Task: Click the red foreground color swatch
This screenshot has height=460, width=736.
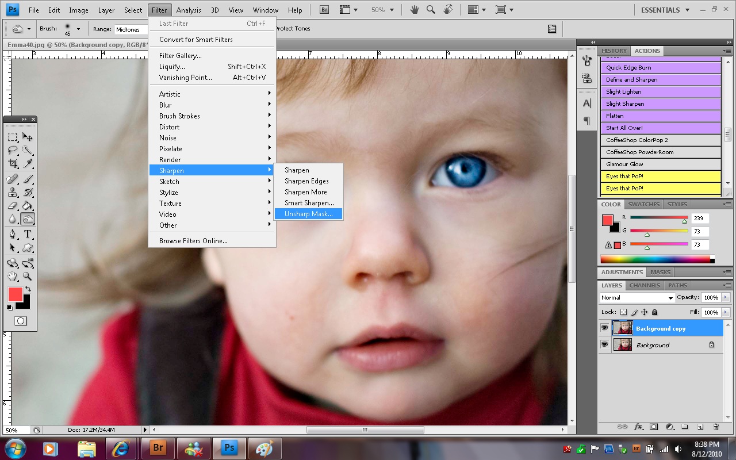Action: 15,294
